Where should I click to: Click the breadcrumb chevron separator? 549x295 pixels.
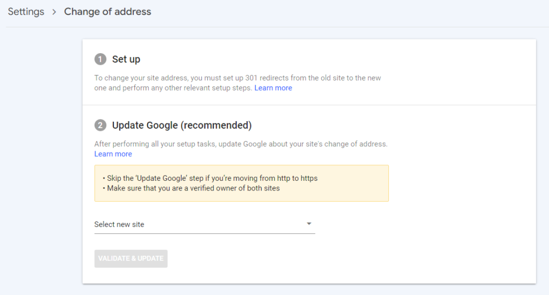(54, 12)
